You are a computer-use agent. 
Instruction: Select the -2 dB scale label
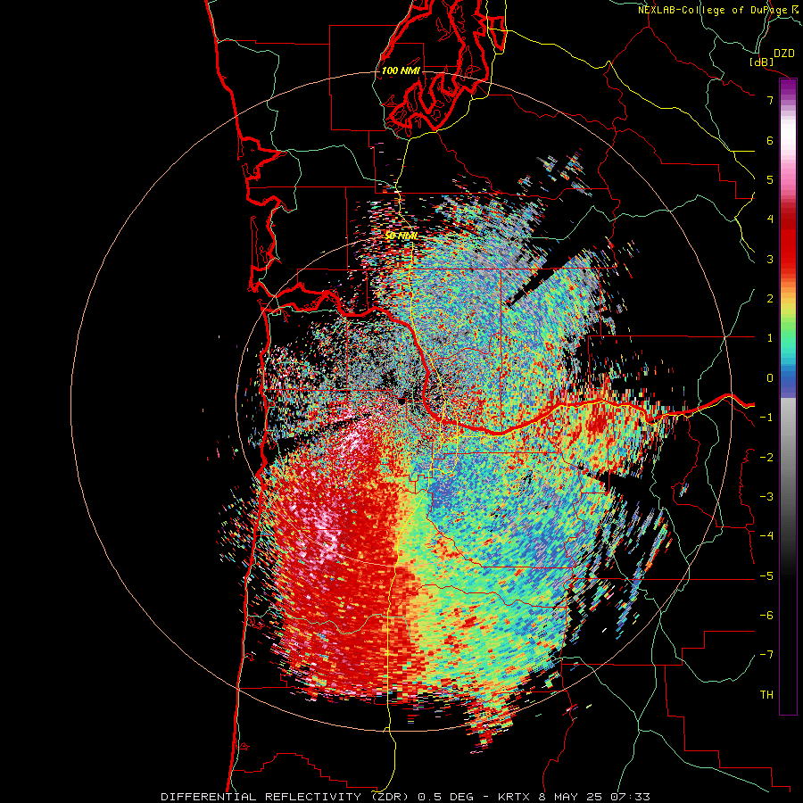click(766, 458)
